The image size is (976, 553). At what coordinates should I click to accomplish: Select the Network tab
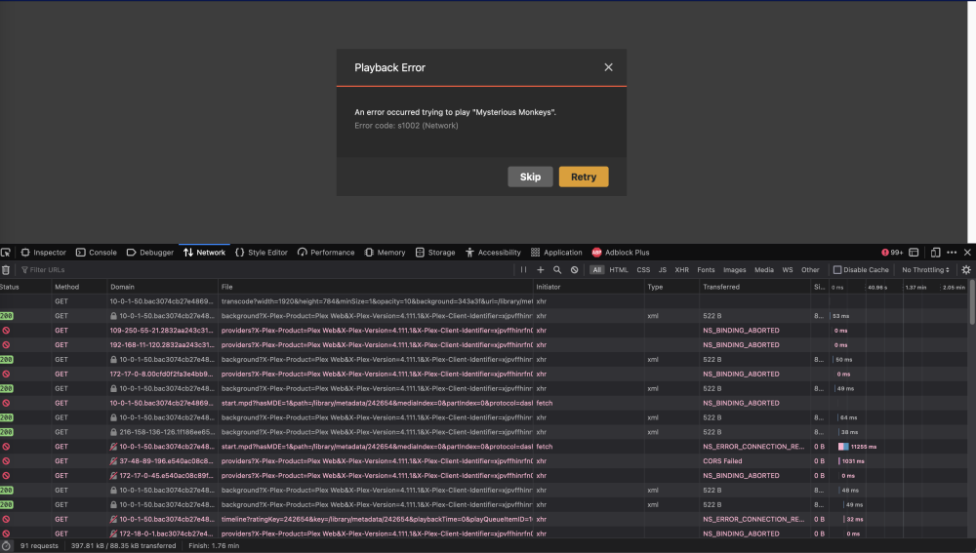point(204,253)
